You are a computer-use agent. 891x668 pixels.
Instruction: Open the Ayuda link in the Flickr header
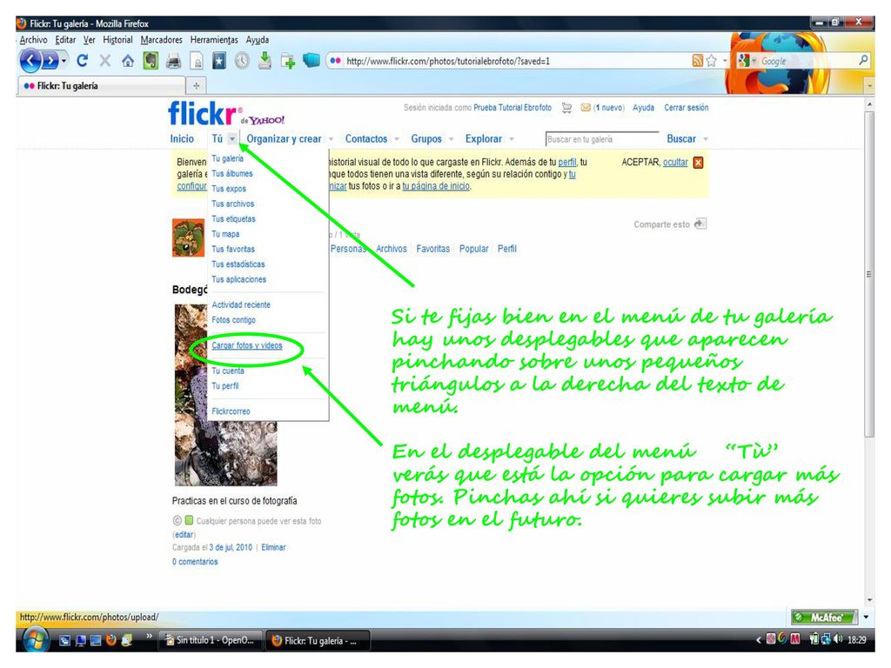[x=643, y=107]
